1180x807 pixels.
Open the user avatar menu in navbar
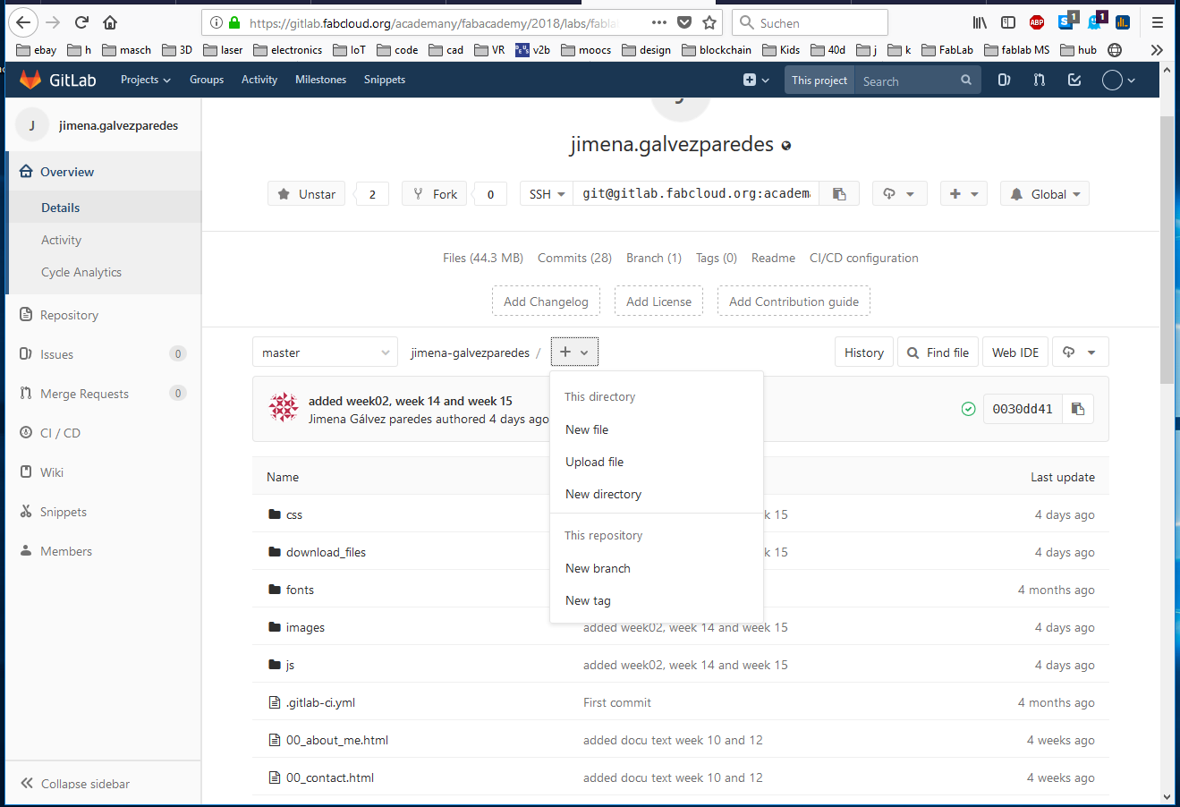coord(1118,80)
